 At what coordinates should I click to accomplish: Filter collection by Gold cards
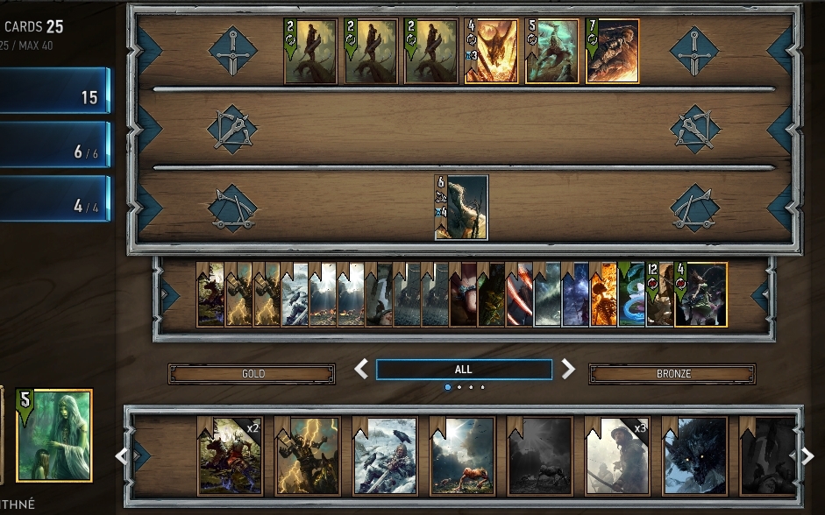point(252,374)
